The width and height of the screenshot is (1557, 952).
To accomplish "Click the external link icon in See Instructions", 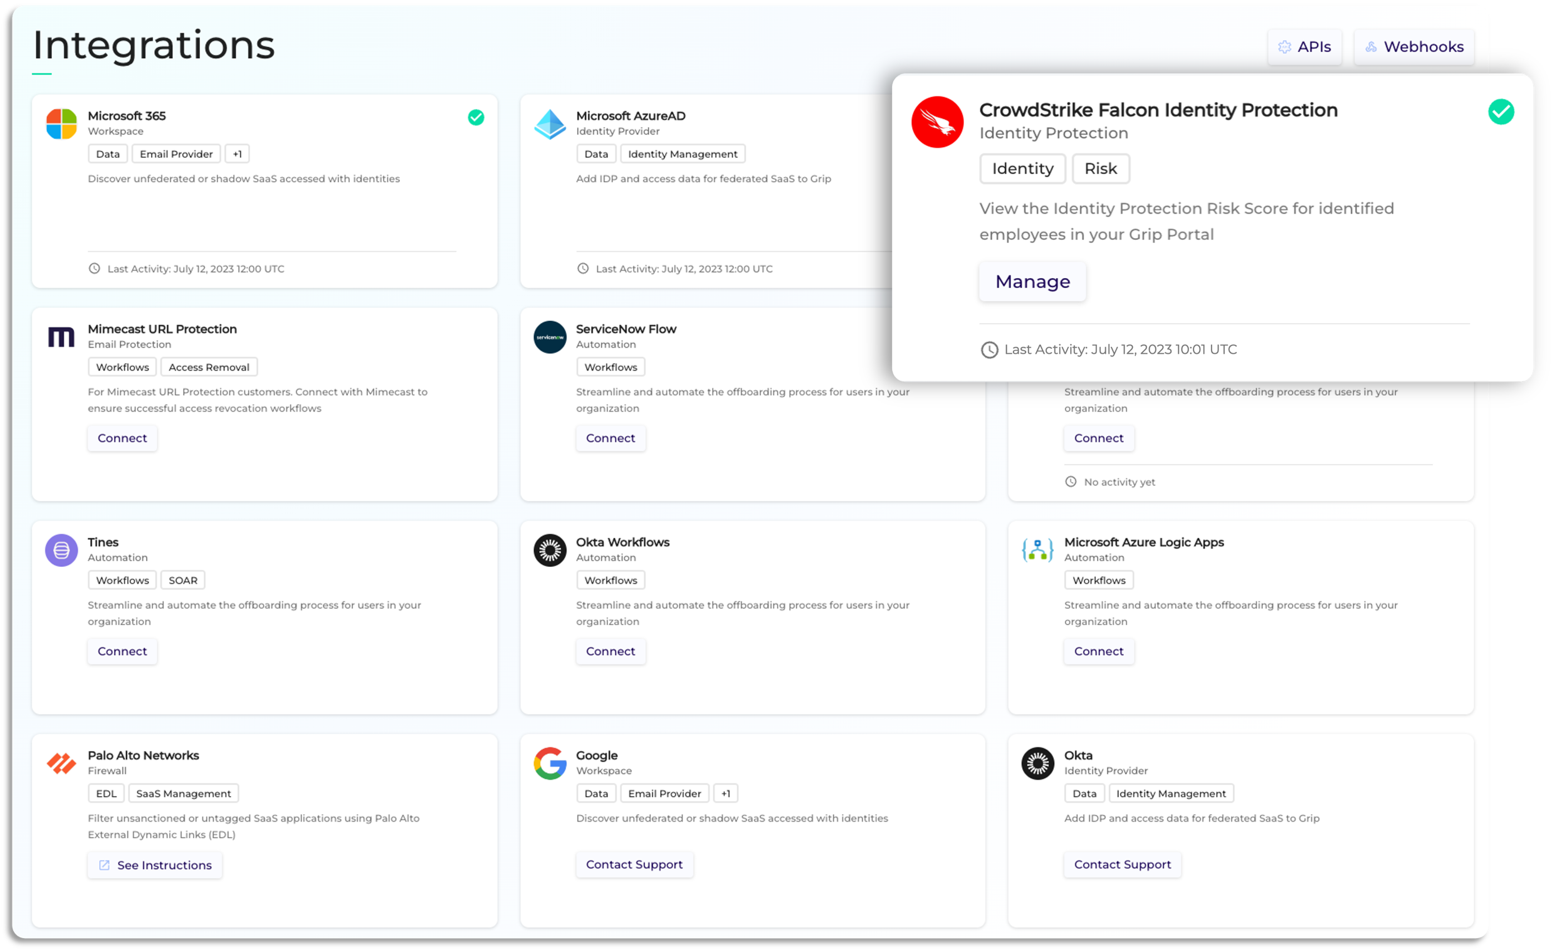I will 104,865.
